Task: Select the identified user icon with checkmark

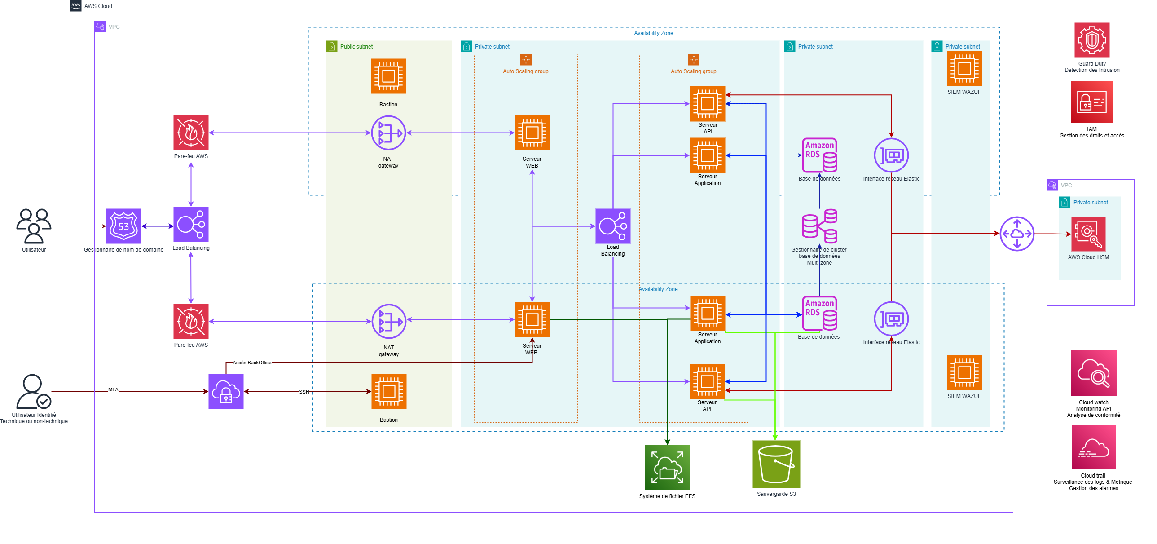Action: coord(34,391)
